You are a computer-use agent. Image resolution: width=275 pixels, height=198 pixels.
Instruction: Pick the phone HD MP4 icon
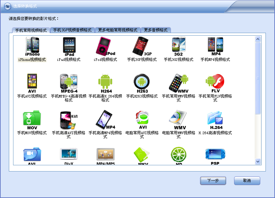click(x=105, y=119)
